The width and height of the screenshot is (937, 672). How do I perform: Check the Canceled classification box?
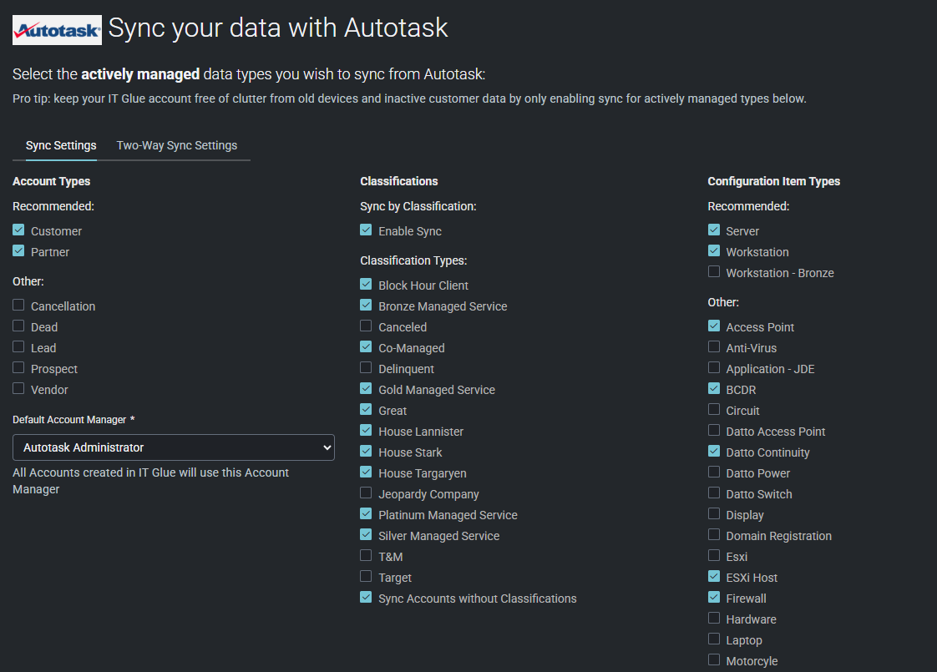tap(366, 326)
